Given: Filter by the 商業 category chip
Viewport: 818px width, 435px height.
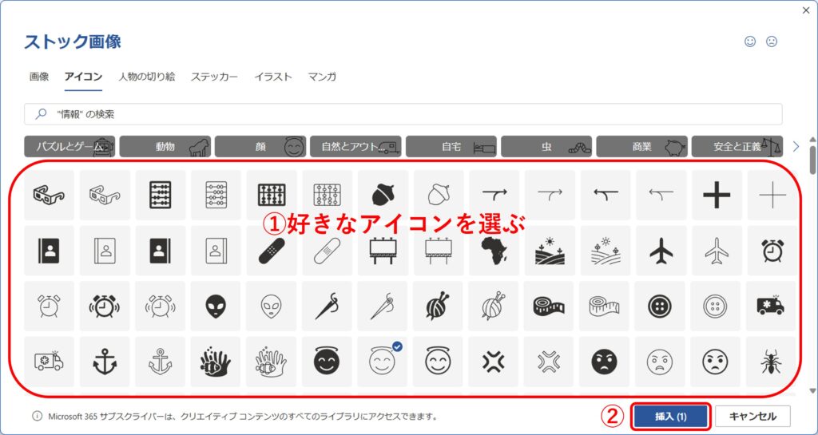Looking at the screenshot, I should (641, 146).
